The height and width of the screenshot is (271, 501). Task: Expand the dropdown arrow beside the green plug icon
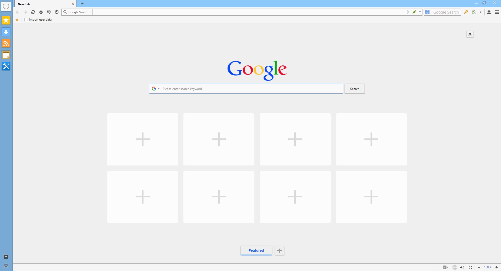[x=420, y=12]
